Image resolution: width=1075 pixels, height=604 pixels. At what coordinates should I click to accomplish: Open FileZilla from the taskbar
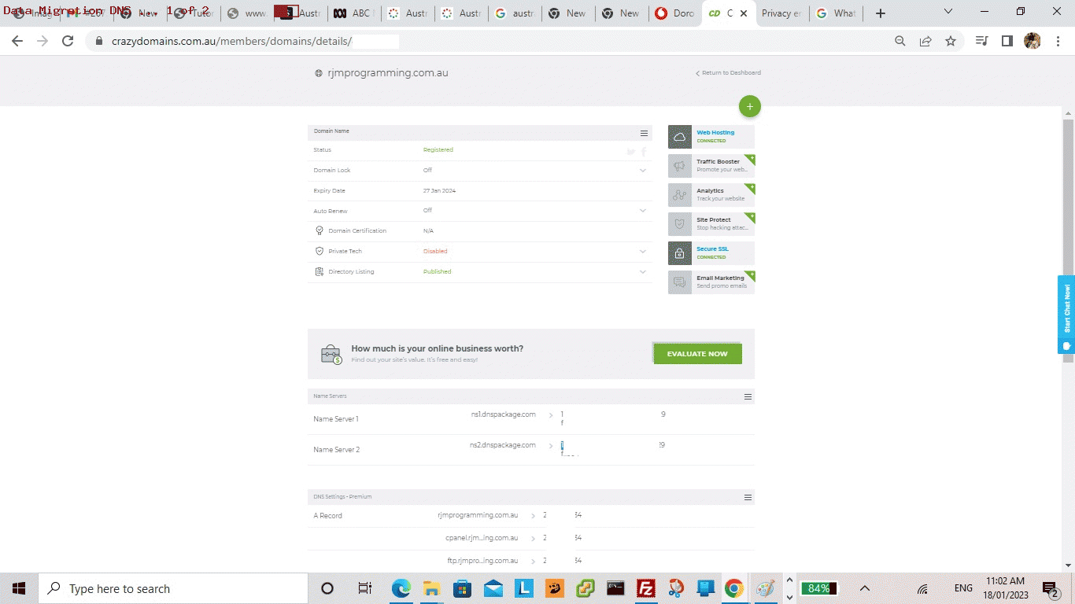pos(646,588)
